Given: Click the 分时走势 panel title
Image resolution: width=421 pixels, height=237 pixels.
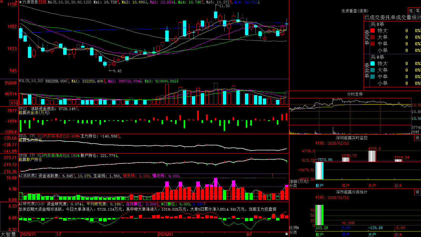Looking at the screenshot, I should 355,94.
